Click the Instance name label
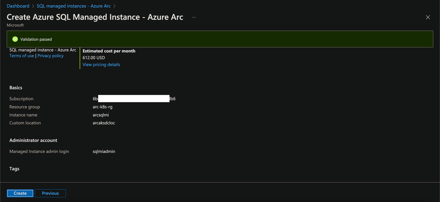 pyautogui.click(x=23, y=115)
